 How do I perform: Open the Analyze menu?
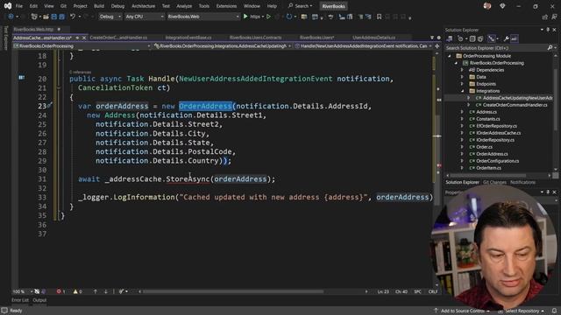coord(184,6)
